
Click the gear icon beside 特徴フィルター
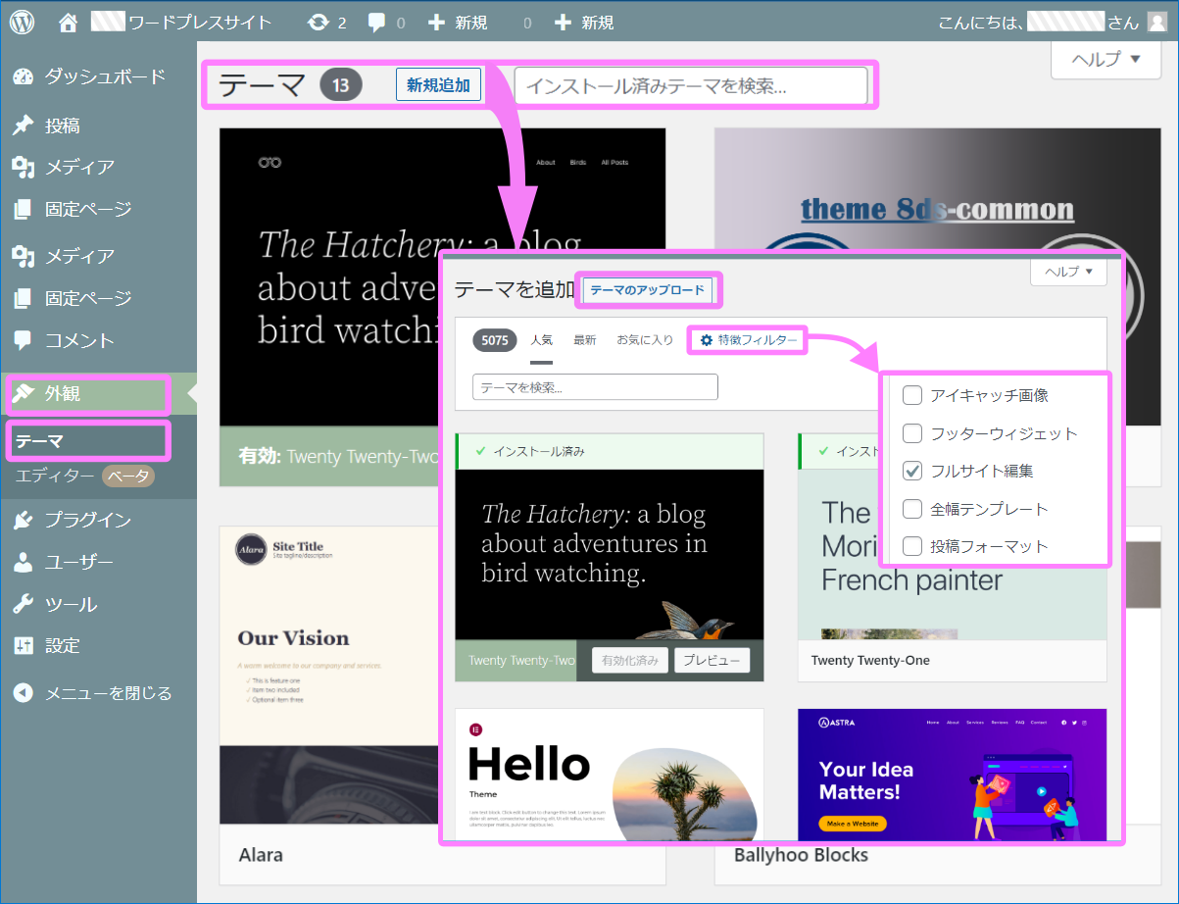(x=707, y=340)
